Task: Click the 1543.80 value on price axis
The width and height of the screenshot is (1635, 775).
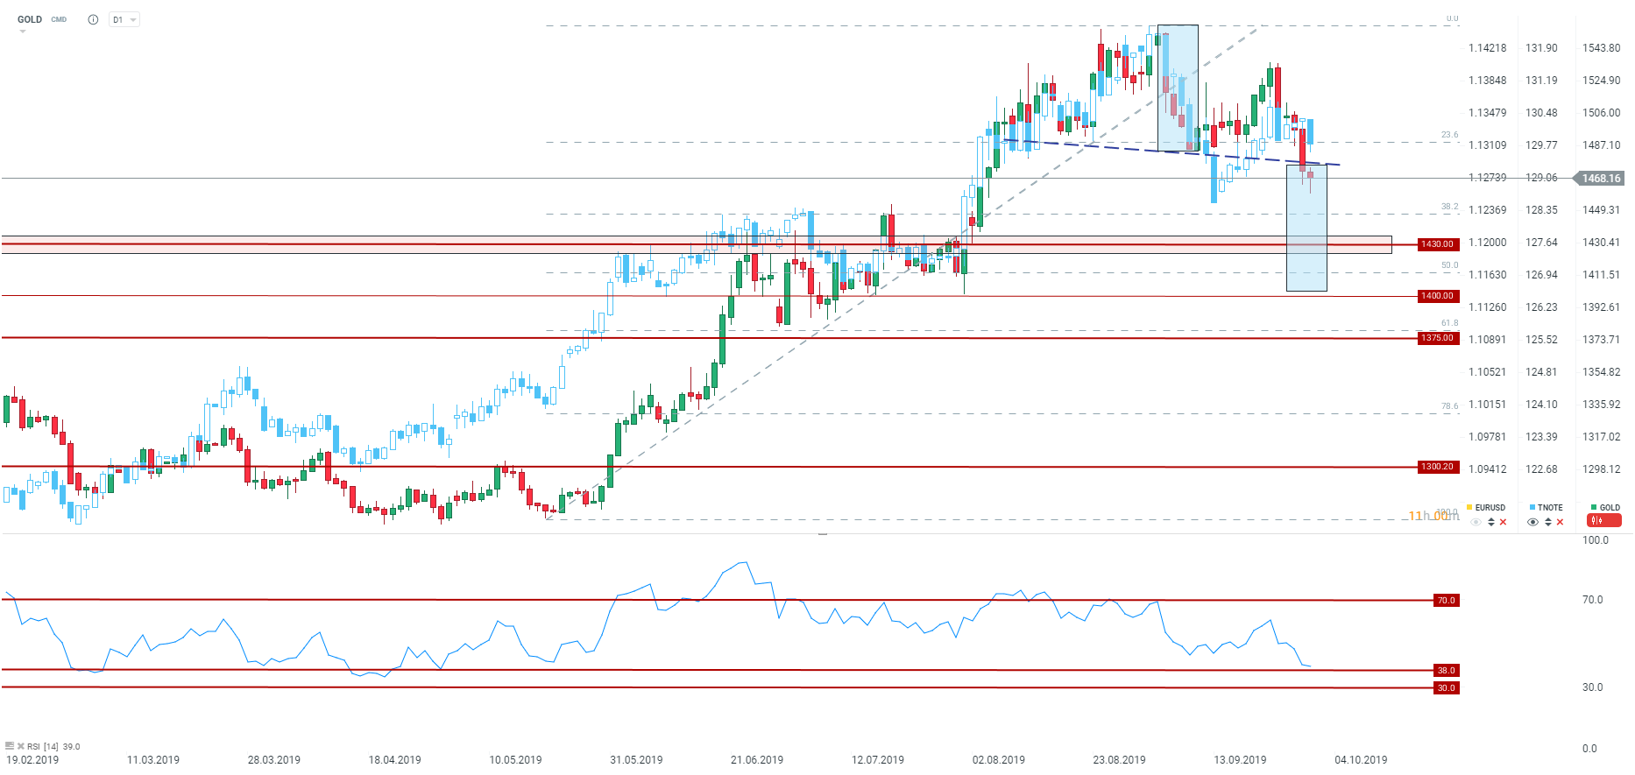Action: click(x=1602, y=48)
